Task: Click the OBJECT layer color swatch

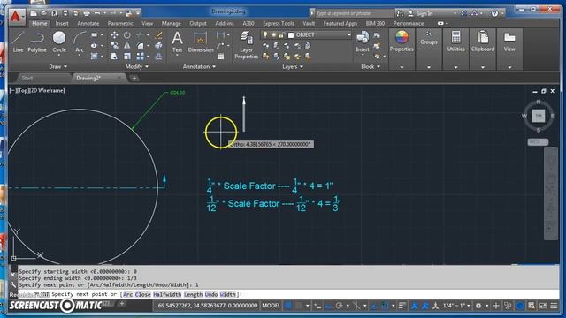Action: click(x=291, y=35)
